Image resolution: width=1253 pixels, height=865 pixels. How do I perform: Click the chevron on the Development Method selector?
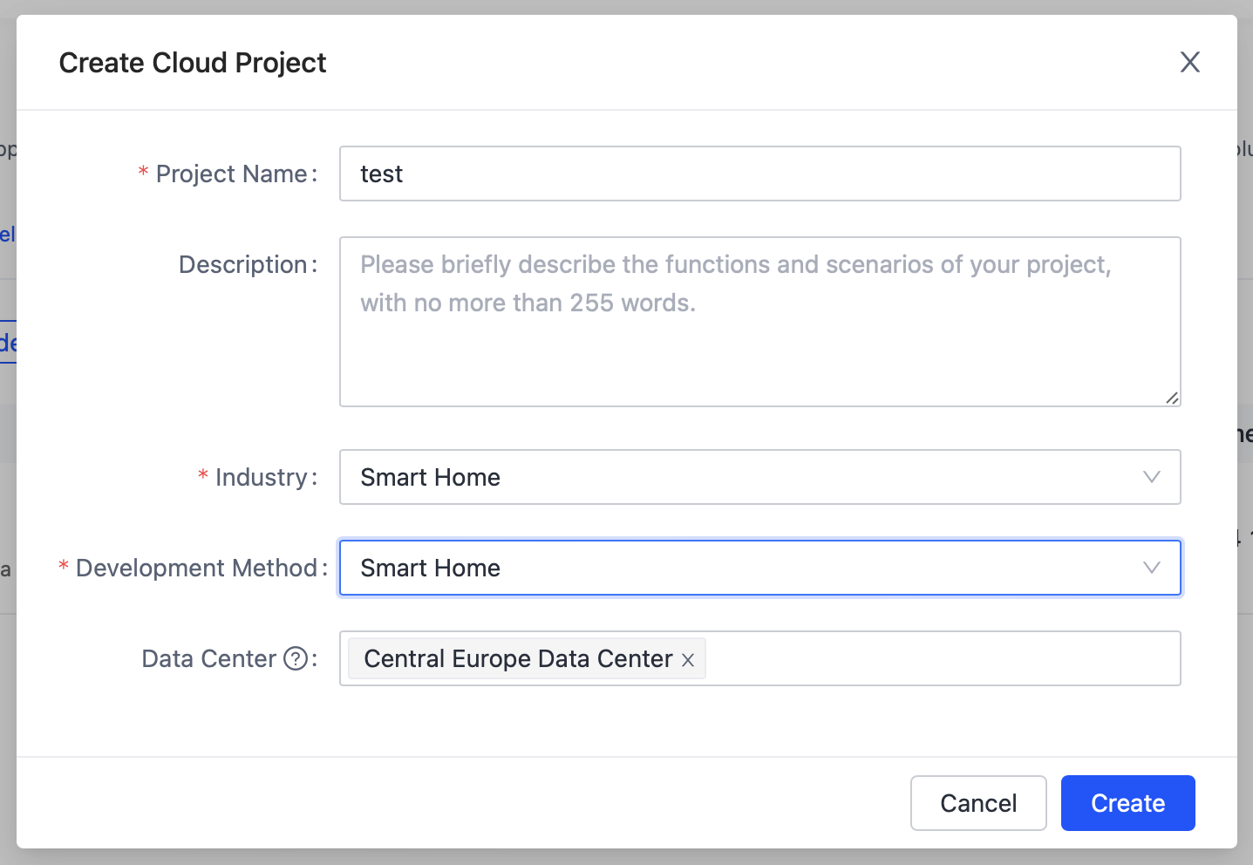click(1151, 568)
